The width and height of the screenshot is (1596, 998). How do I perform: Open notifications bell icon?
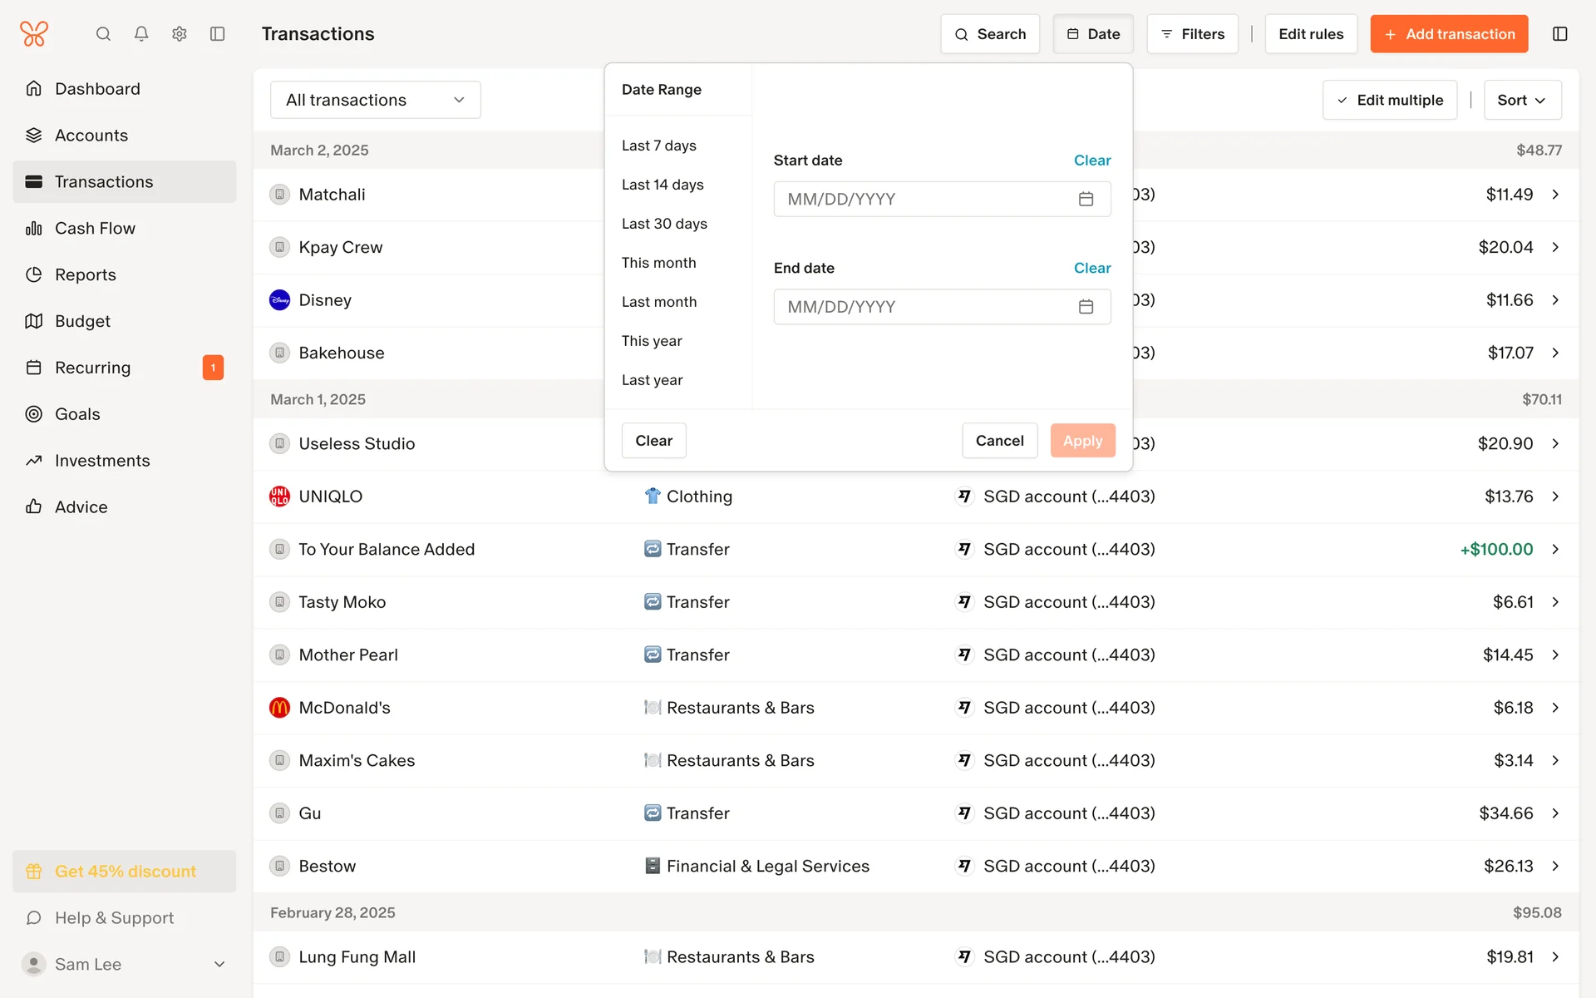[x=141, y=34]
